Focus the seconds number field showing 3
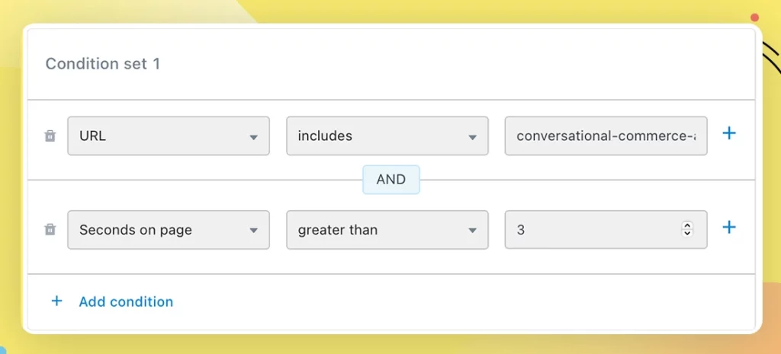Viewport: 781px width, 354px height. pyautogui.click(x=606, y=229)
